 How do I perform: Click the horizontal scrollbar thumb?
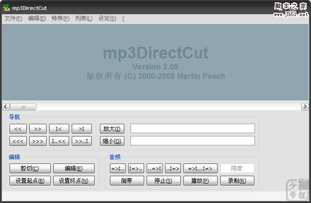pyautogui.click(x=23, y=107)
